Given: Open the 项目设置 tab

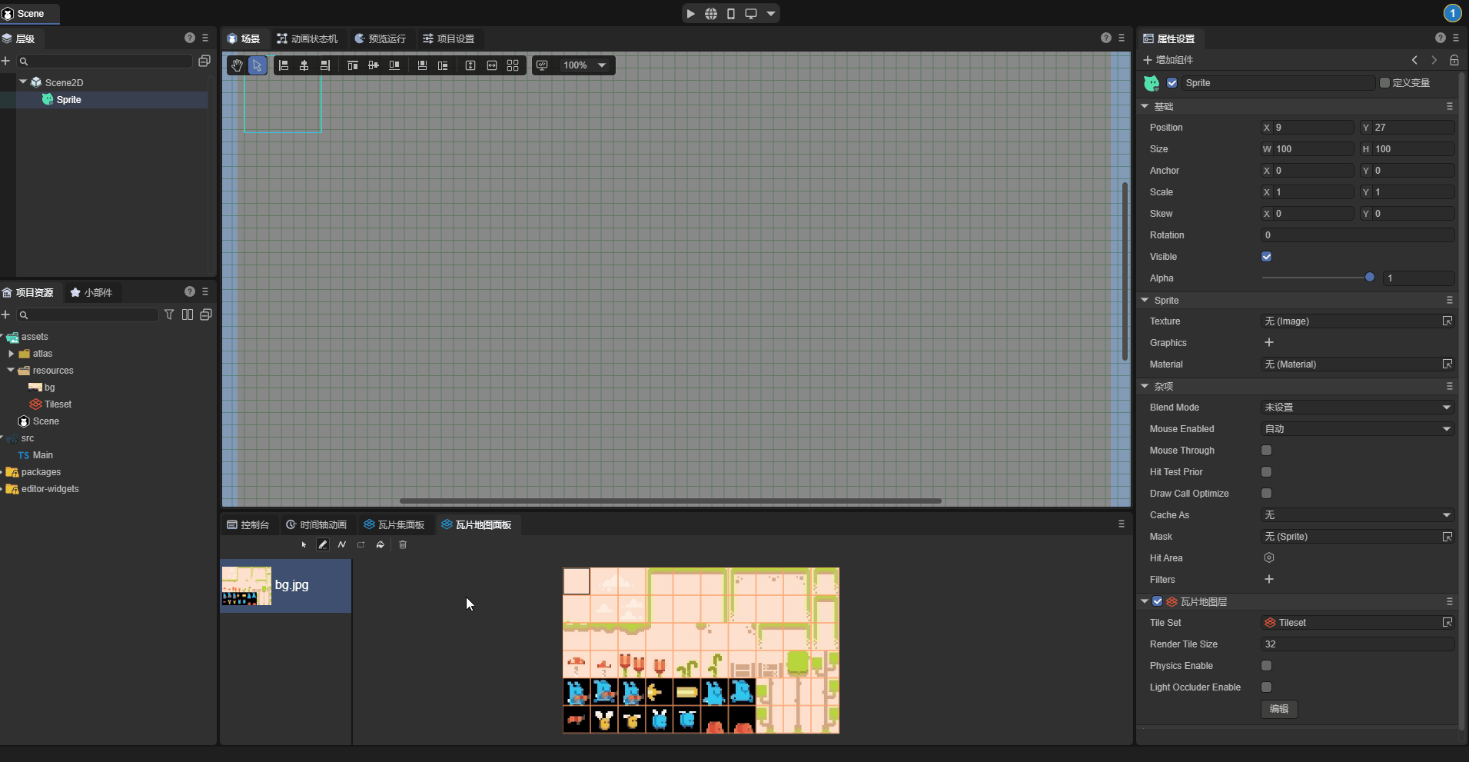Looking at the screenshot, I should coord(449,38).
